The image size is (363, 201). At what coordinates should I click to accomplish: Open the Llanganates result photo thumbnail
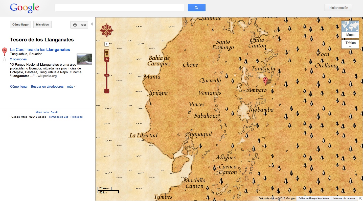coord(84,59)
